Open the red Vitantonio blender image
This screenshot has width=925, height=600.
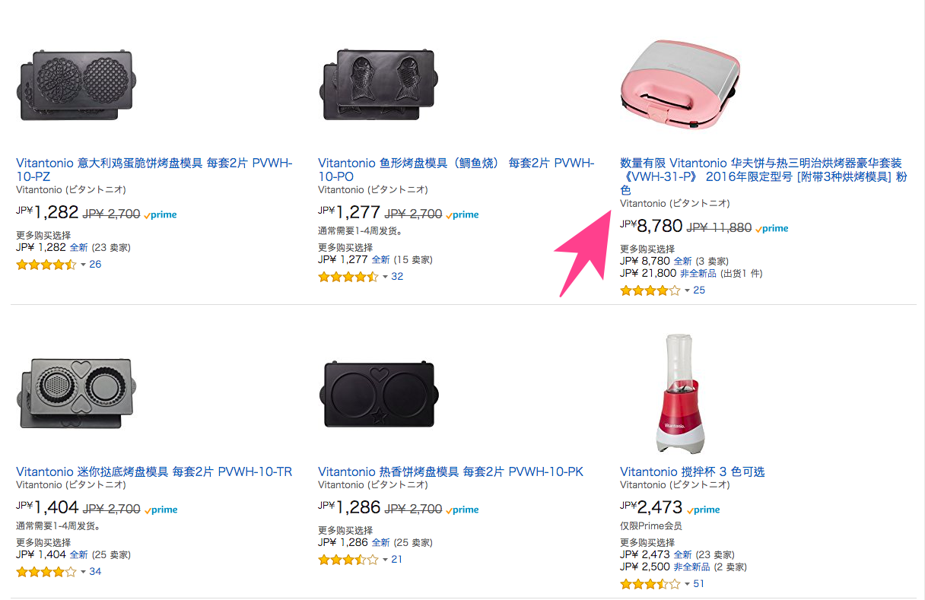click(680, 394)
